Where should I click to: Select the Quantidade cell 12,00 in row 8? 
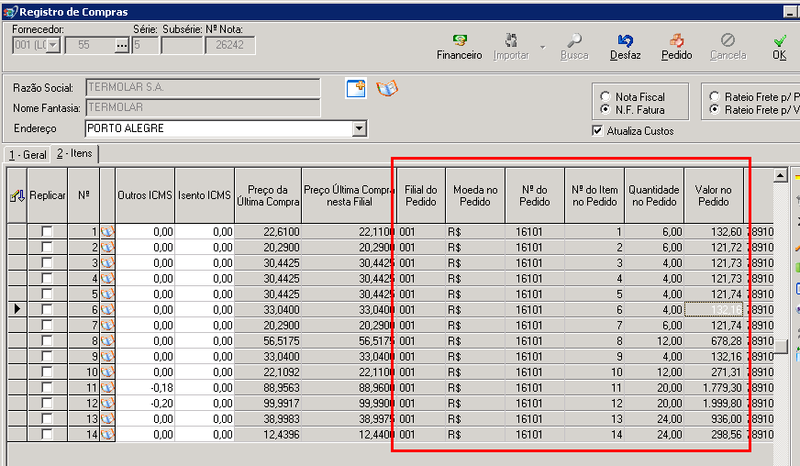[x=654, y=341]
